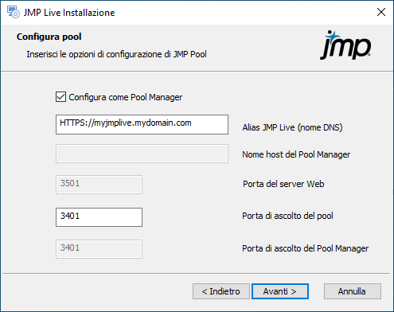This screenshot has height=312, width=394.
Task: Go back with the Indietro button
Action: tap(221, 291)
